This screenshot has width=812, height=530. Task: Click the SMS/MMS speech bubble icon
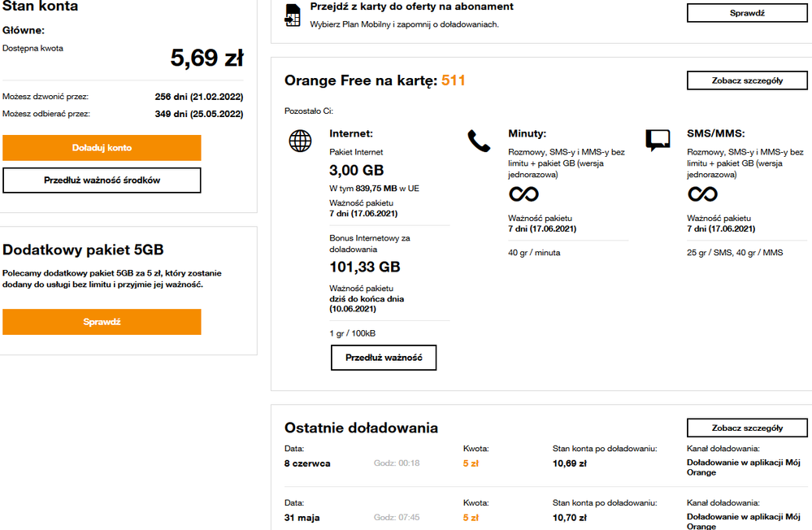point(658,141)
